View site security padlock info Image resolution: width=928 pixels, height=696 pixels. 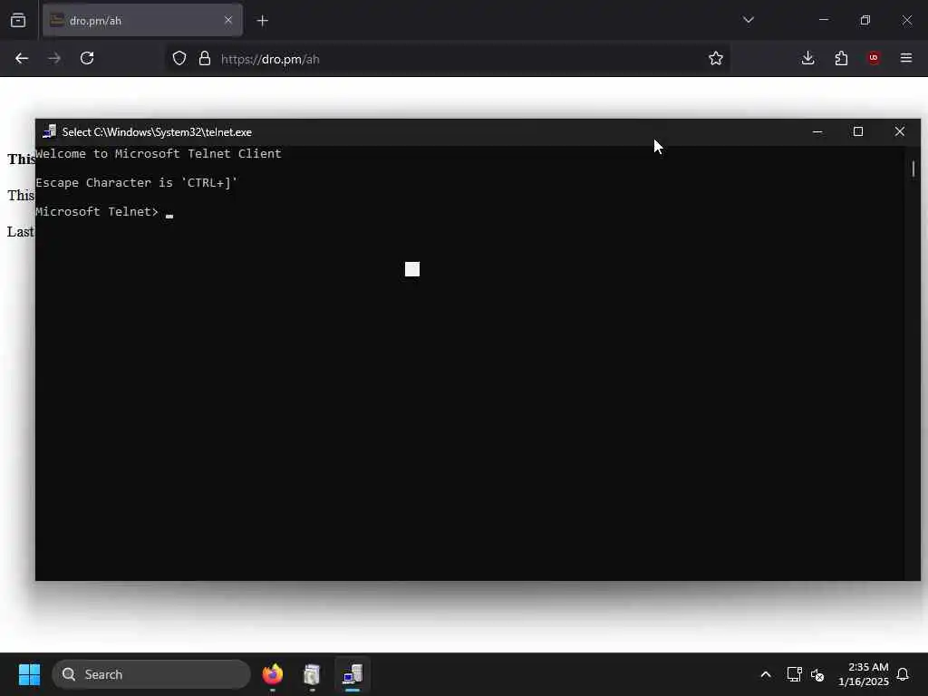pos(205,59)
